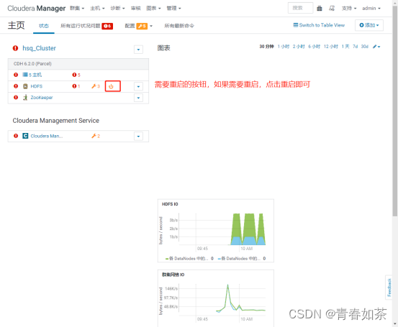Open the 管理 (Administration) menu

[x=173, y=9]
